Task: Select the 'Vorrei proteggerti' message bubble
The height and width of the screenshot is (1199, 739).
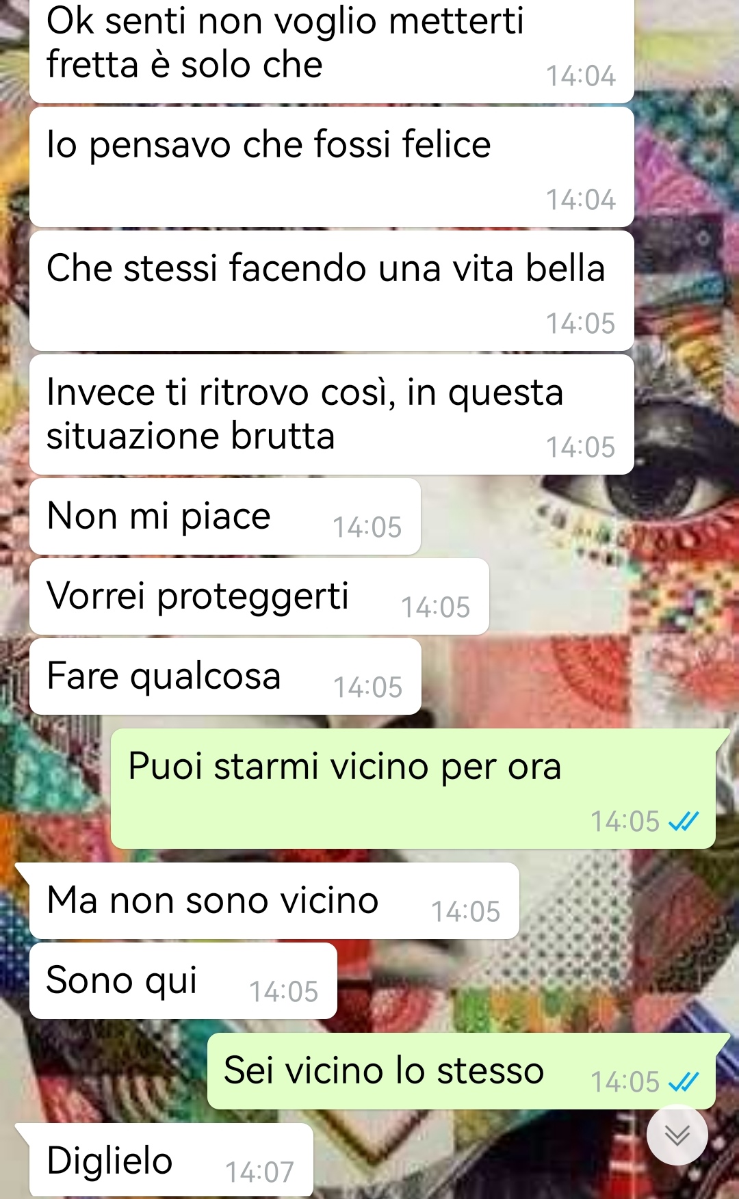Action: point(259,596)
